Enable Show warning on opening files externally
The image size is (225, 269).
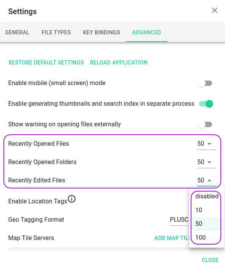point(205,124)
